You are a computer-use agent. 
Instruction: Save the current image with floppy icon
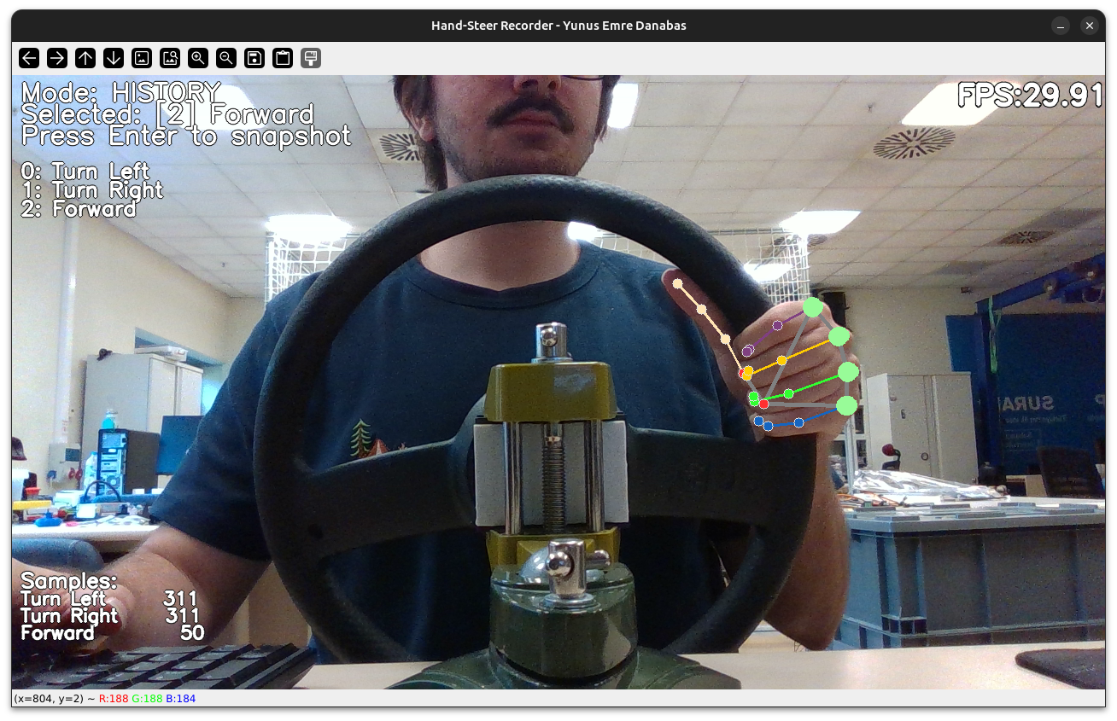pos(254,58)
